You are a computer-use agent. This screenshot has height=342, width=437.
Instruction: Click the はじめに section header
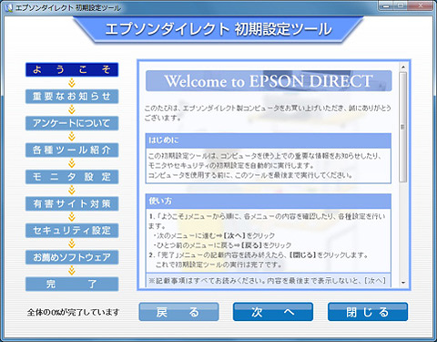[x=269, y=140]
